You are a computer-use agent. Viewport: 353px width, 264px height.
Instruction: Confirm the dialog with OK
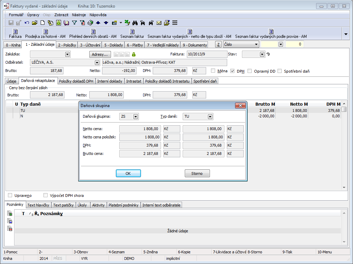(128, 173)
